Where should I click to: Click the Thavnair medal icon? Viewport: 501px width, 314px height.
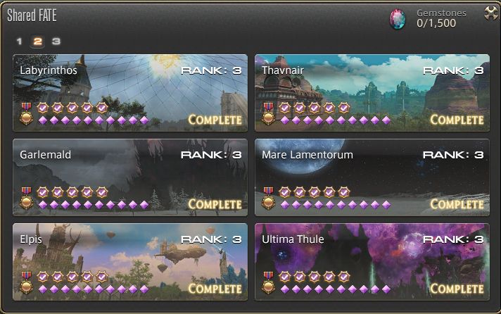click(x=268, y=113)
